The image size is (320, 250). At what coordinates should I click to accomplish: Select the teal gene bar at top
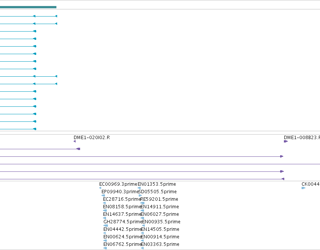coord(28,7)
